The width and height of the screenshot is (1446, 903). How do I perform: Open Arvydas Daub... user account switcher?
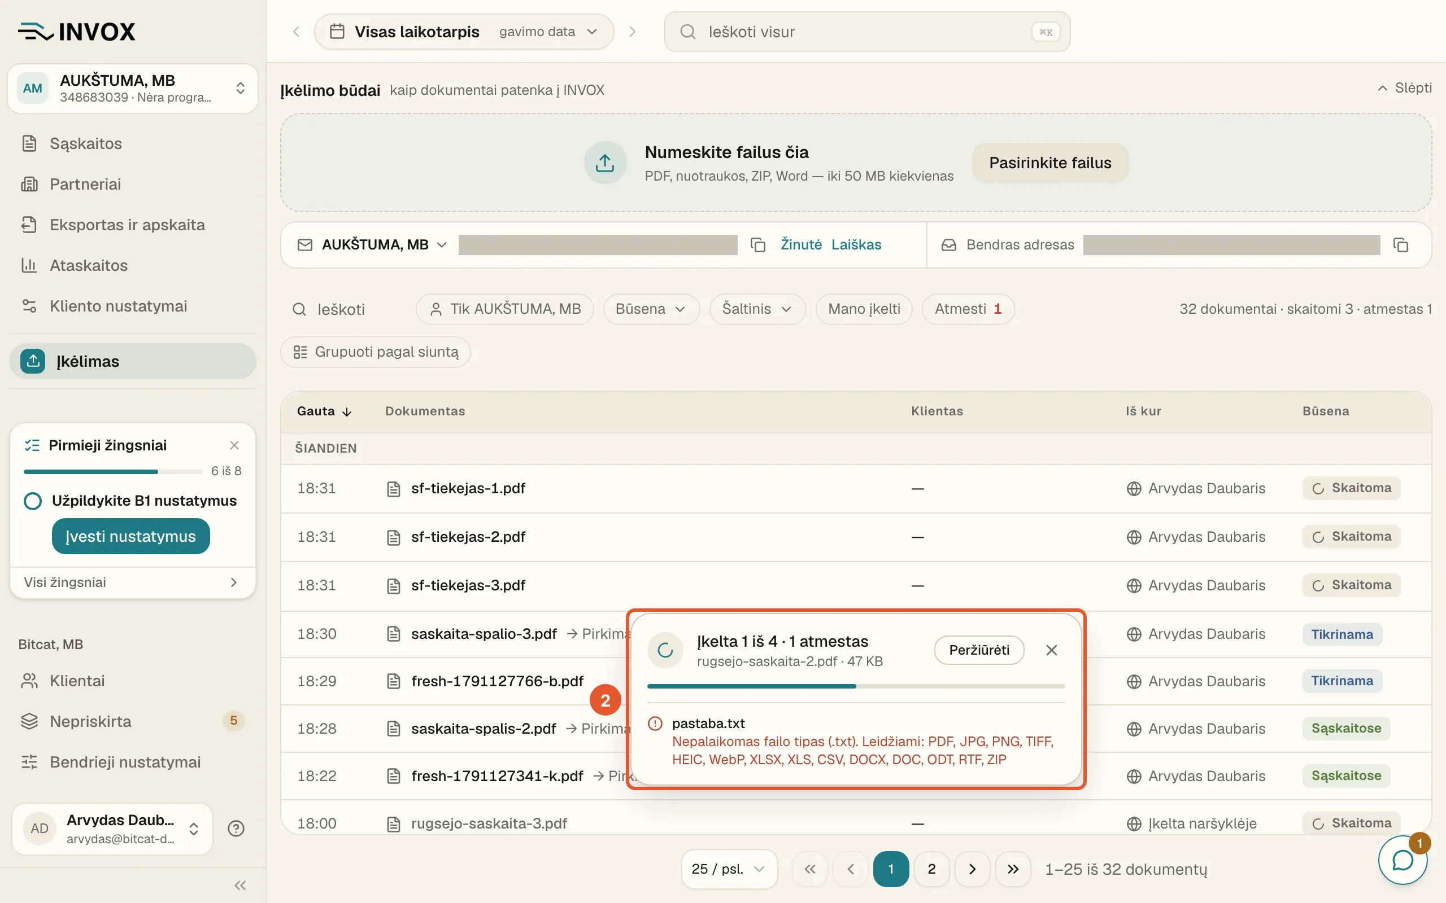[112, 829]
